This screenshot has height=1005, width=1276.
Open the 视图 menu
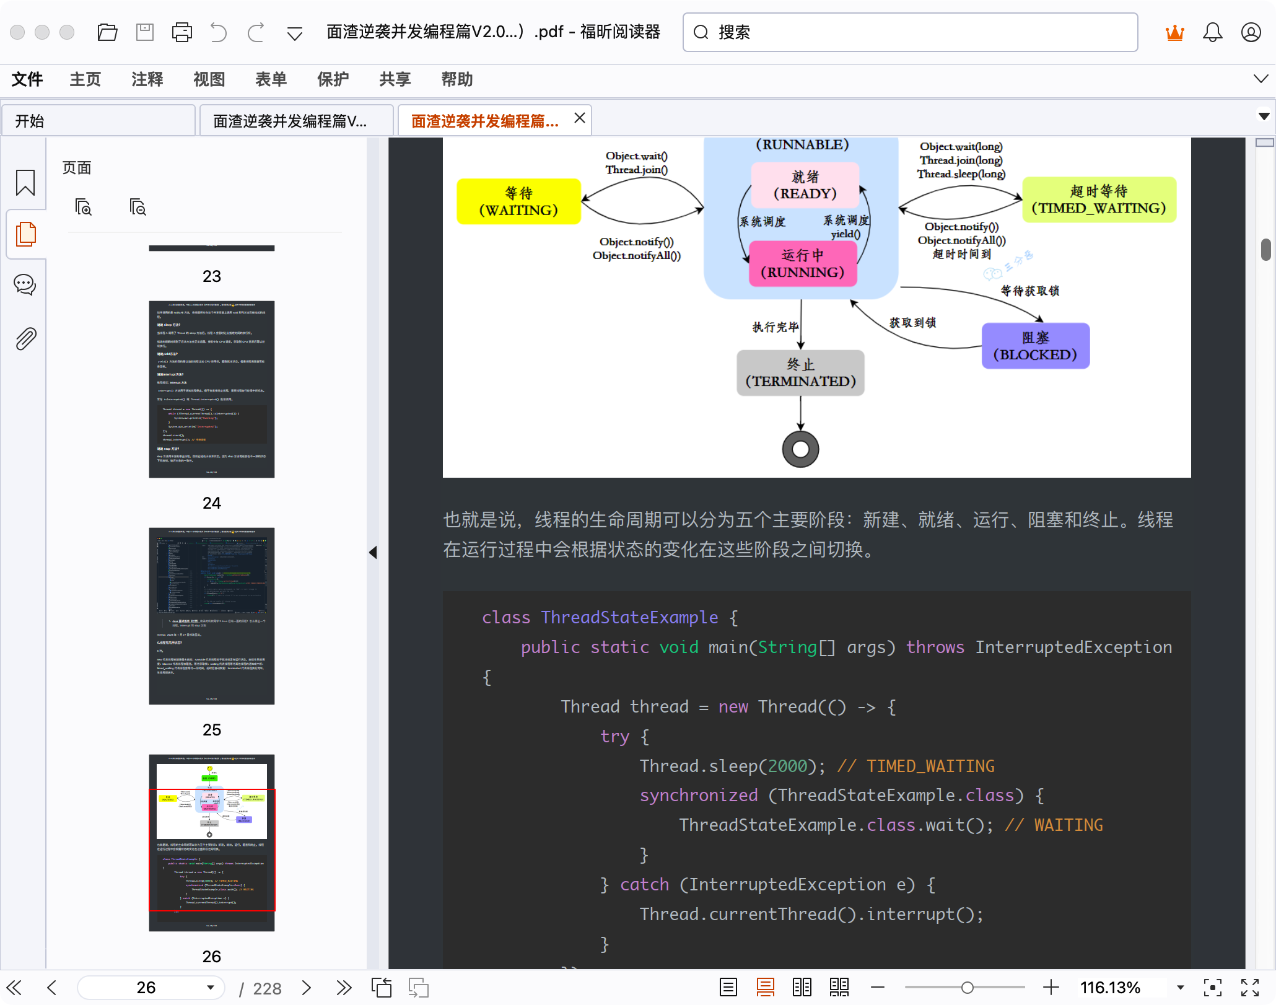209,79
